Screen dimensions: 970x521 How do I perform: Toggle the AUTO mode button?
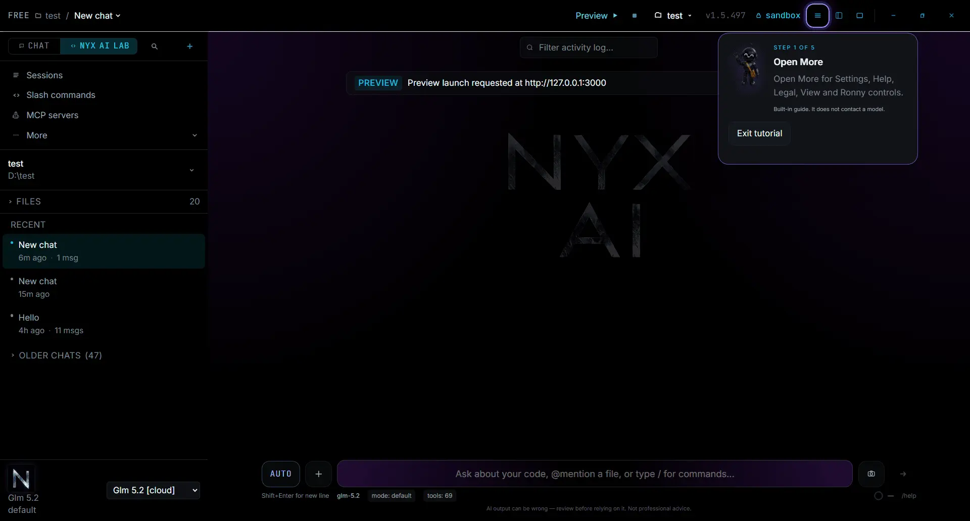click(281, 474)
